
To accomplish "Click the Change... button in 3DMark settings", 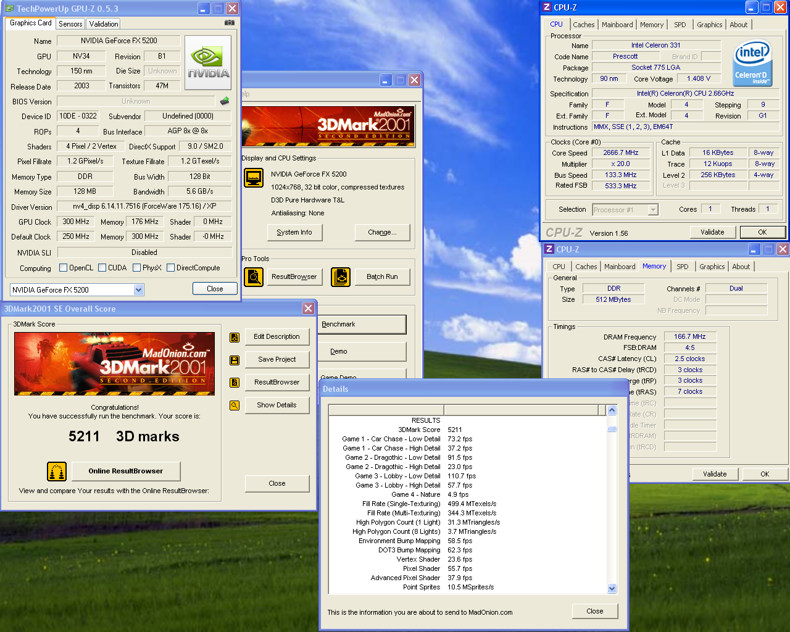I will (382, 233).
